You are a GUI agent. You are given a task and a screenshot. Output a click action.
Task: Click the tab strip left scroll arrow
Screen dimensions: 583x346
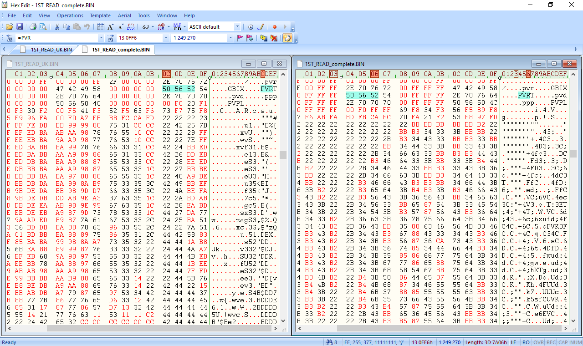[x=4, y=50]
